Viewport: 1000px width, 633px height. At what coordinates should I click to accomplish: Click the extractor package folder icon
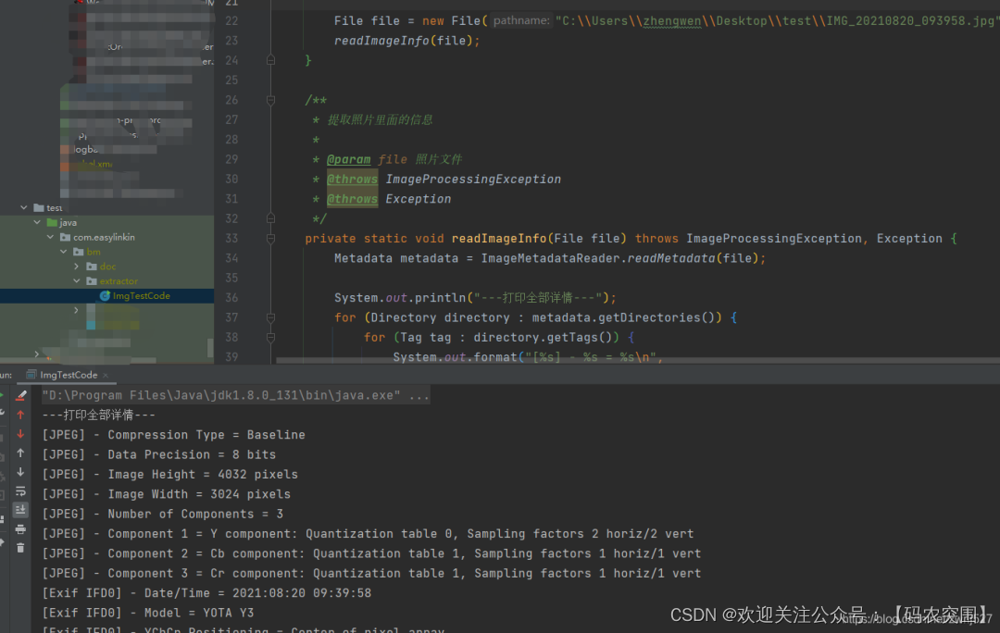pos(92,281)
